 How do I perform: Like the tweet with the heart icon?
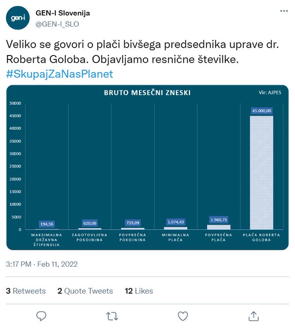pos(183,316)
